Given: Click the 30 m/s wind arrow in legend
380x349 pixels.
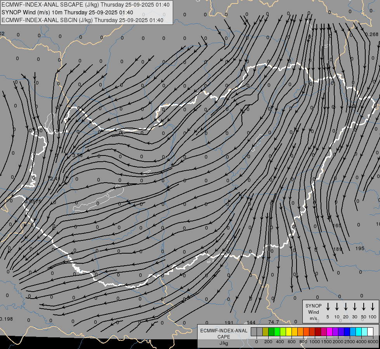Looking at the screenshot, I should click(x=354, y=306).
